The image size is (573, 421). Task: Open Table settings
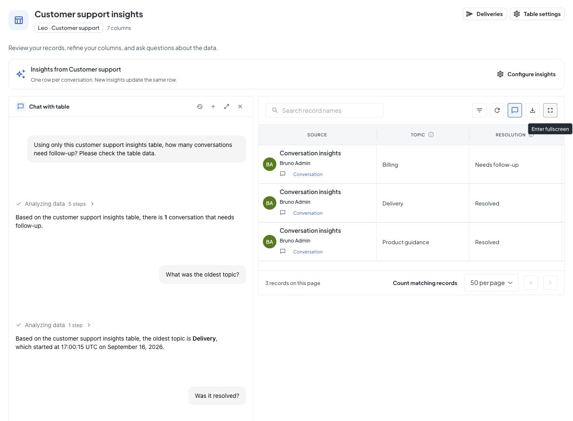(537, 14)
